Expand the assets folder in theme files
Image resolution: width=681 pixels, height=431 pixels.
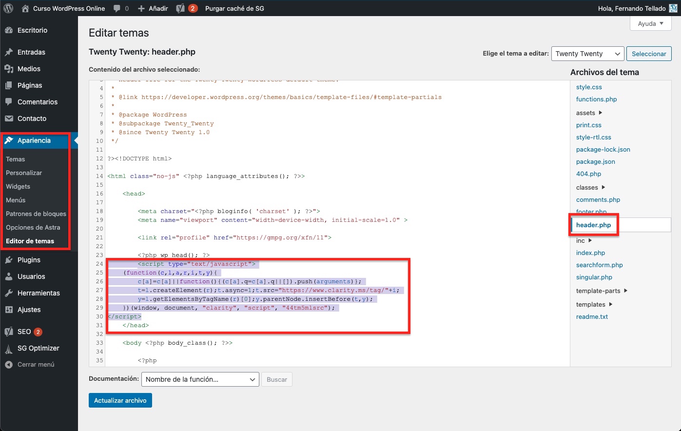[589, 113]
